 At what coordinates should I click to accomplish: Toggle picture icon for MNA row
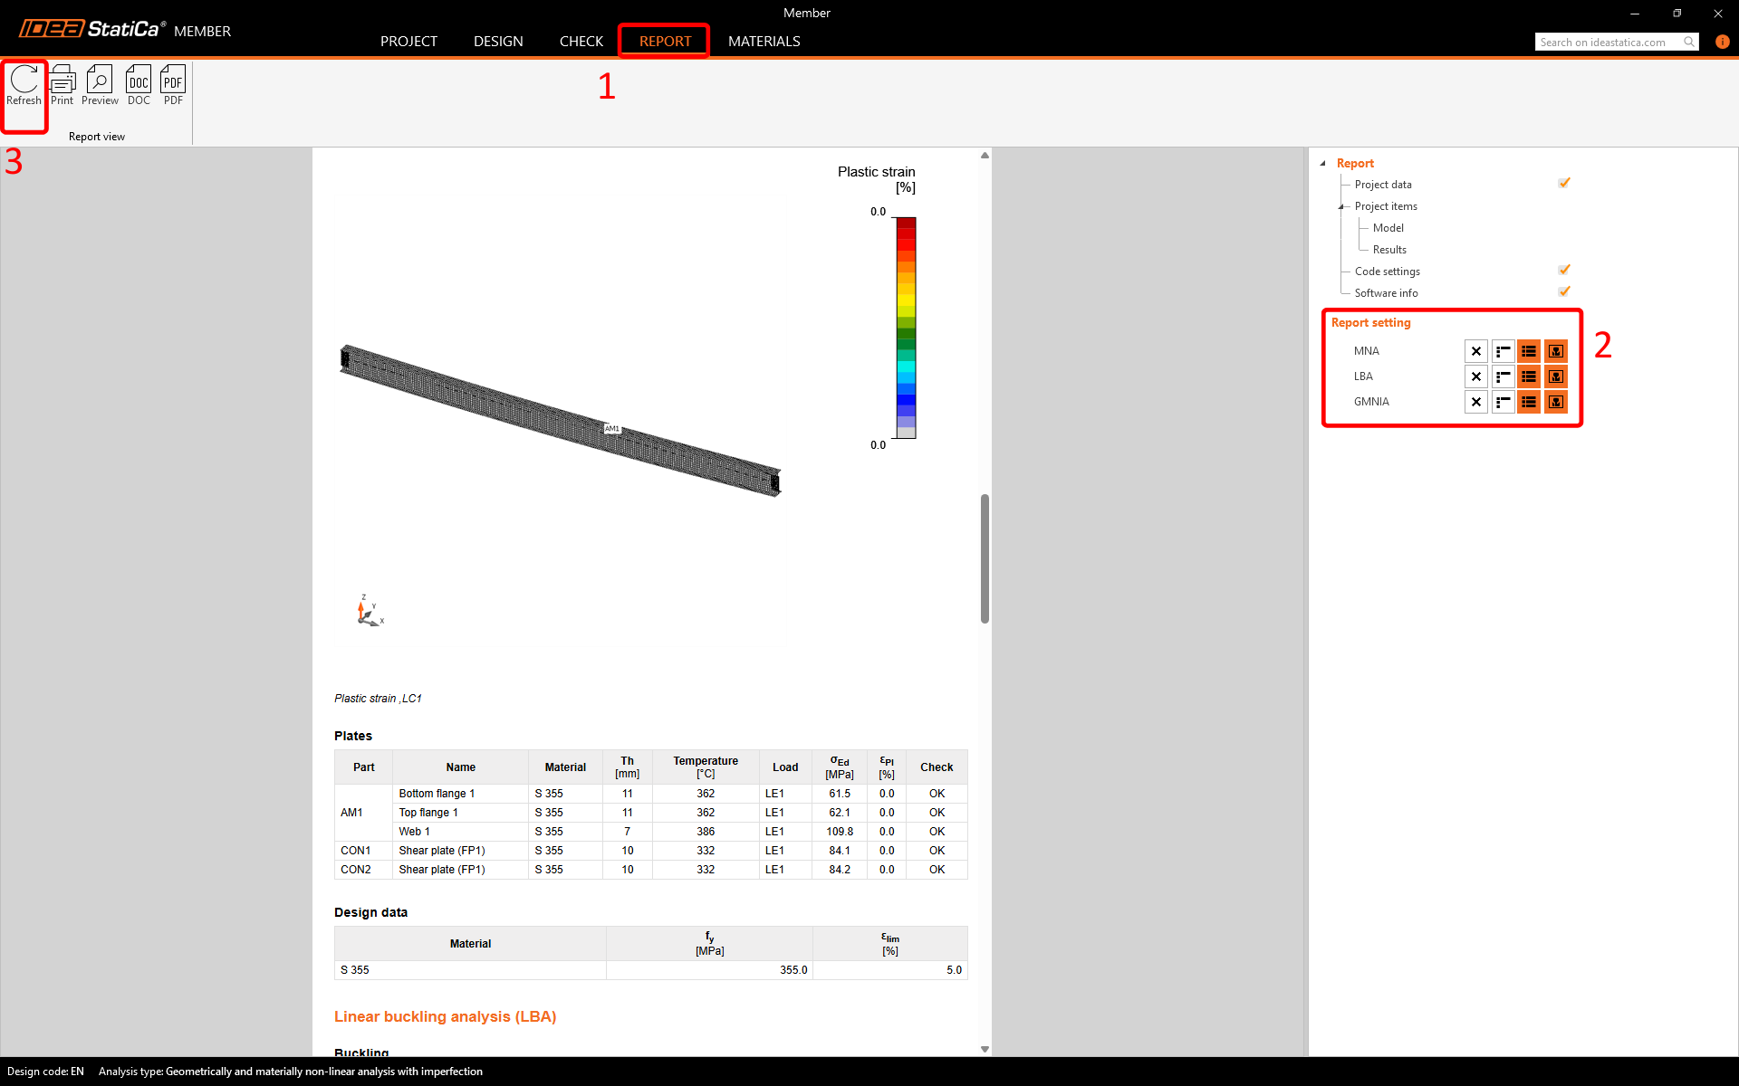pyautogui.click(x=1555, y=351)
